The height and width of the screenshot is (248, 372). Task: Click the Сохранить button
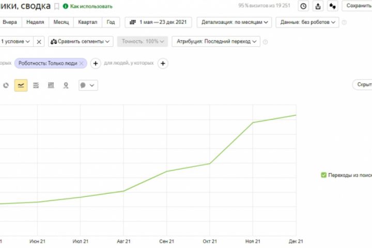(358, 6)
